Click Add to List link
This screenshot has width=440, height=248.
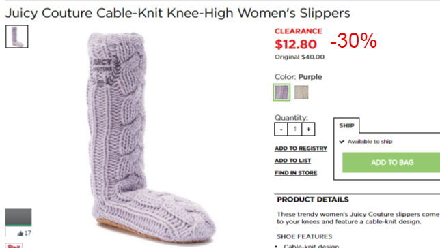click(292, 161)
